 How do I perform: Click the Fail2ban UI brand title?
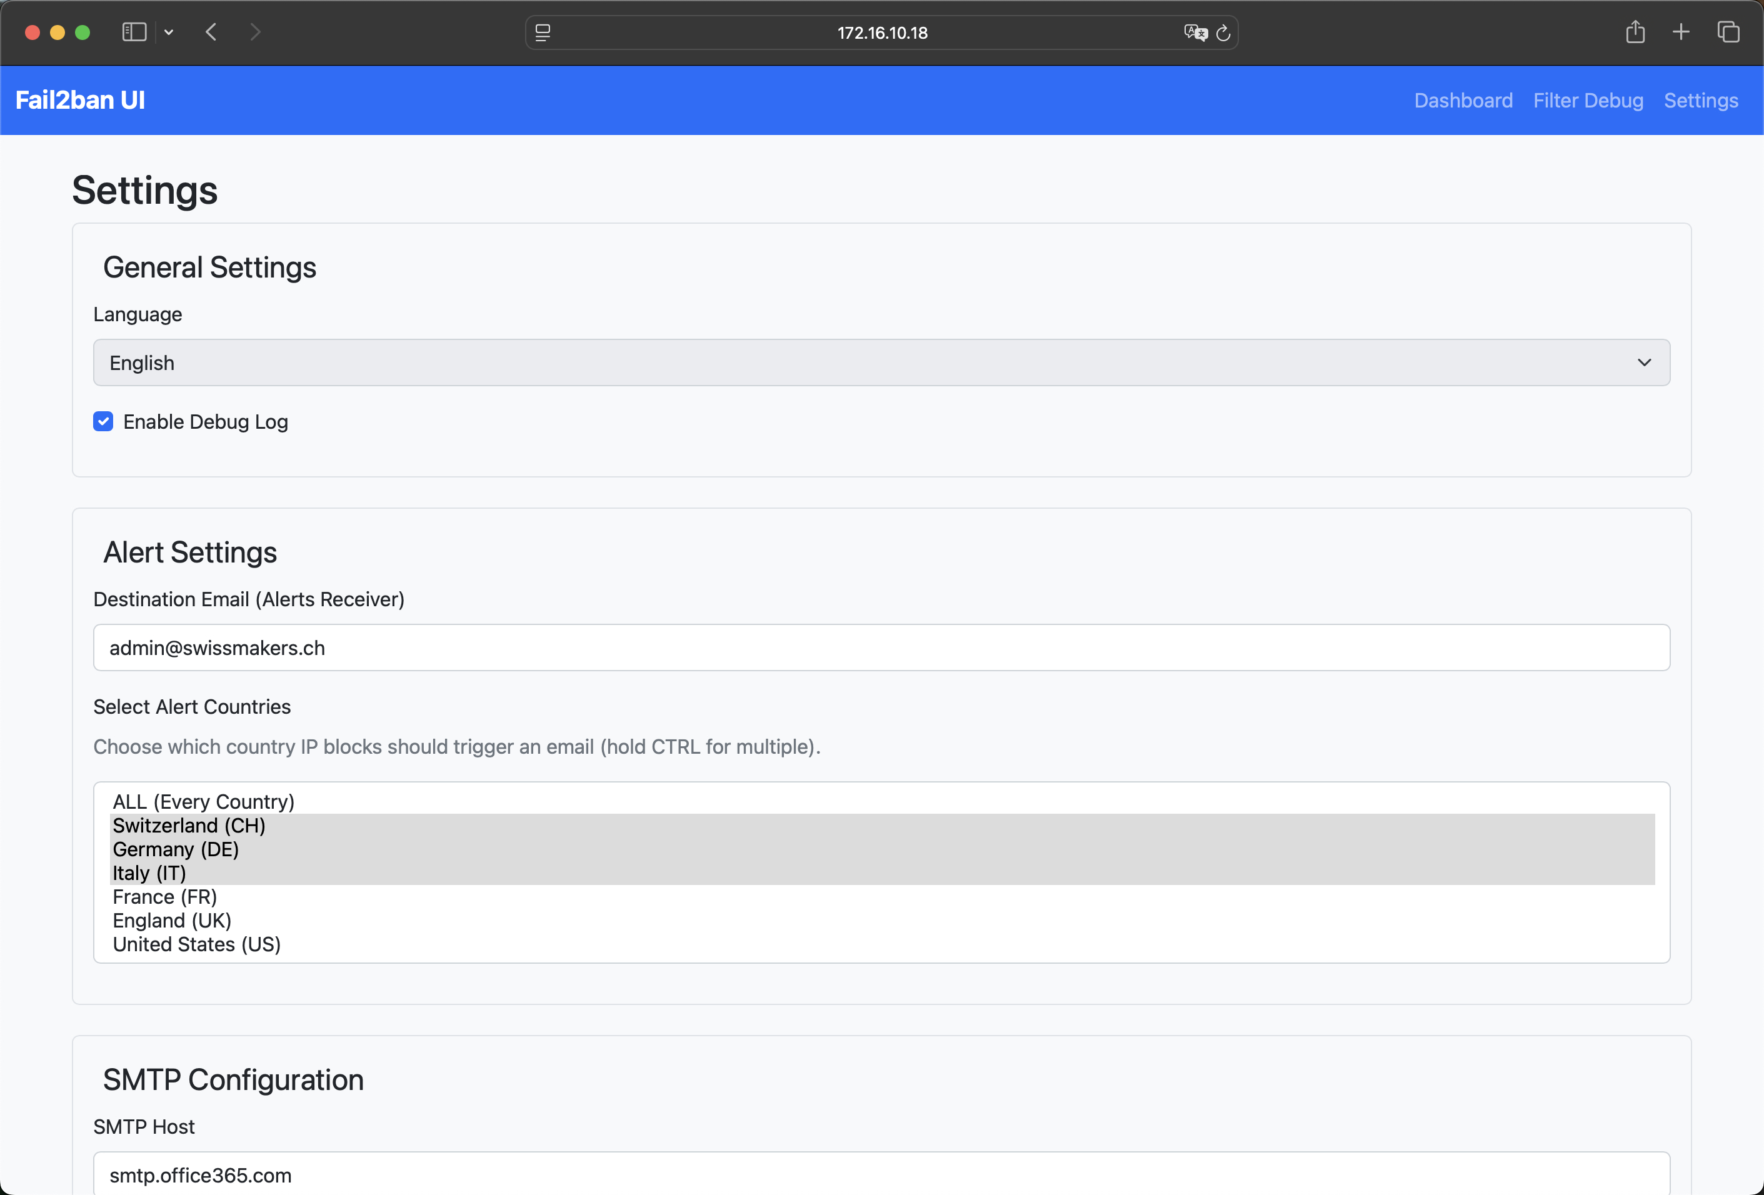point(80,100)
